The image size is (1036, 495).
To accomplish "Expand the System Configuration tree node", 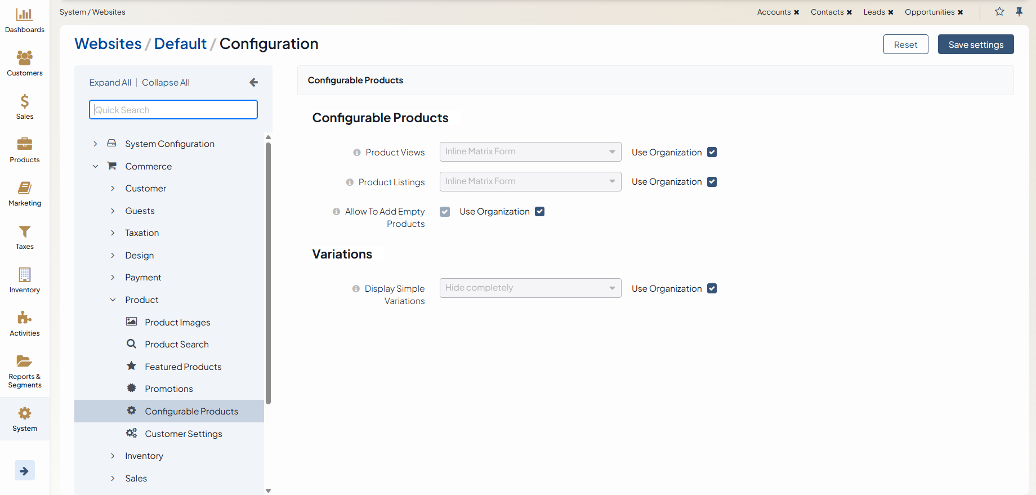I will click(x=95, y=144).
